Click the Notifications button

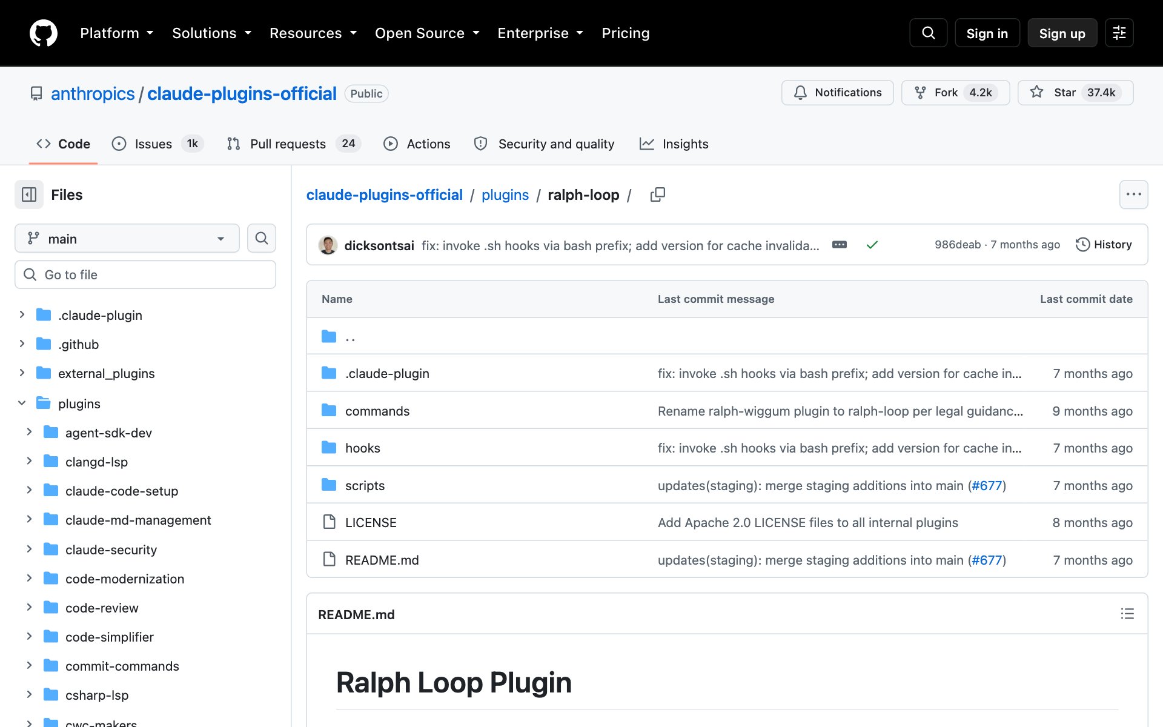tap(837, 92)
